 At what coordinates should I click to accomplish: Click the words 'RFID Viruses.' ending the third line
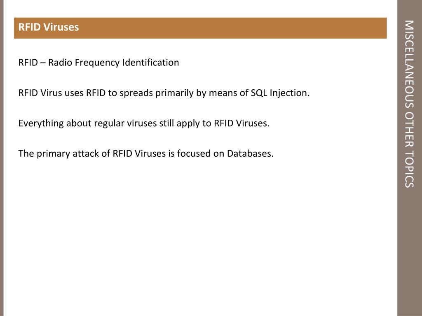pyautogui.click(x=241, y=123)
